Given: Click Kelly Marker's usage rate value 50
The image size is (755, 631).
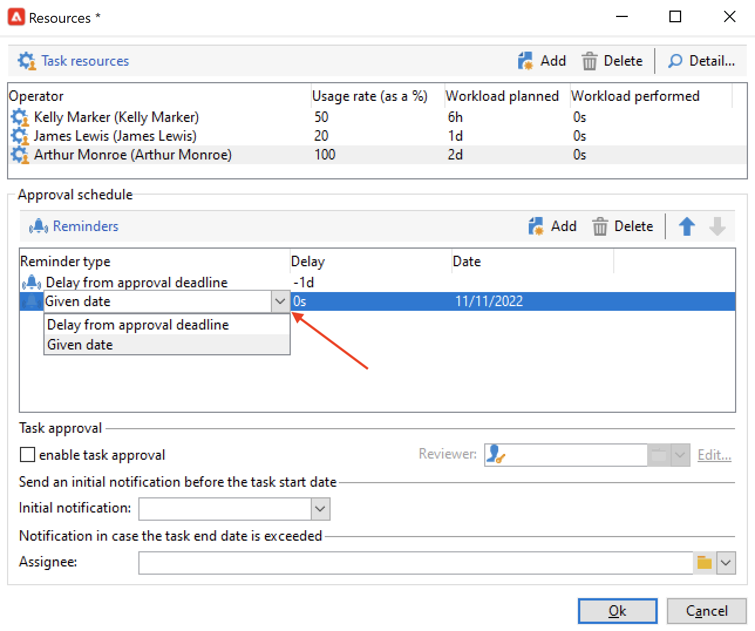Looking at the screenshot, I should click(x=321, y=117).
